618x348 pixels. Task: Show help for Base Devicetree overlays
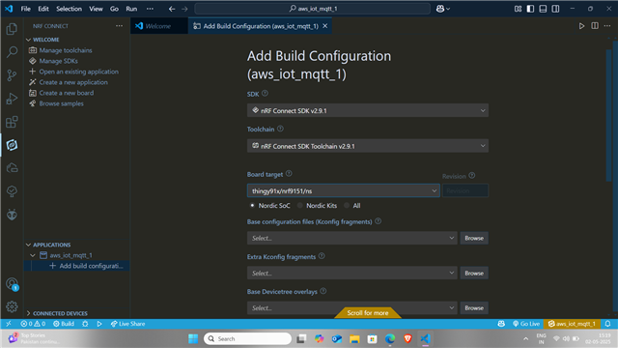coord(323,291)
